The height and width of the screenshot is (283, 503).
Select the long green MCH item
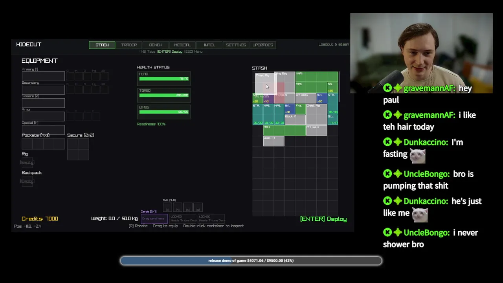pos(285,130)
